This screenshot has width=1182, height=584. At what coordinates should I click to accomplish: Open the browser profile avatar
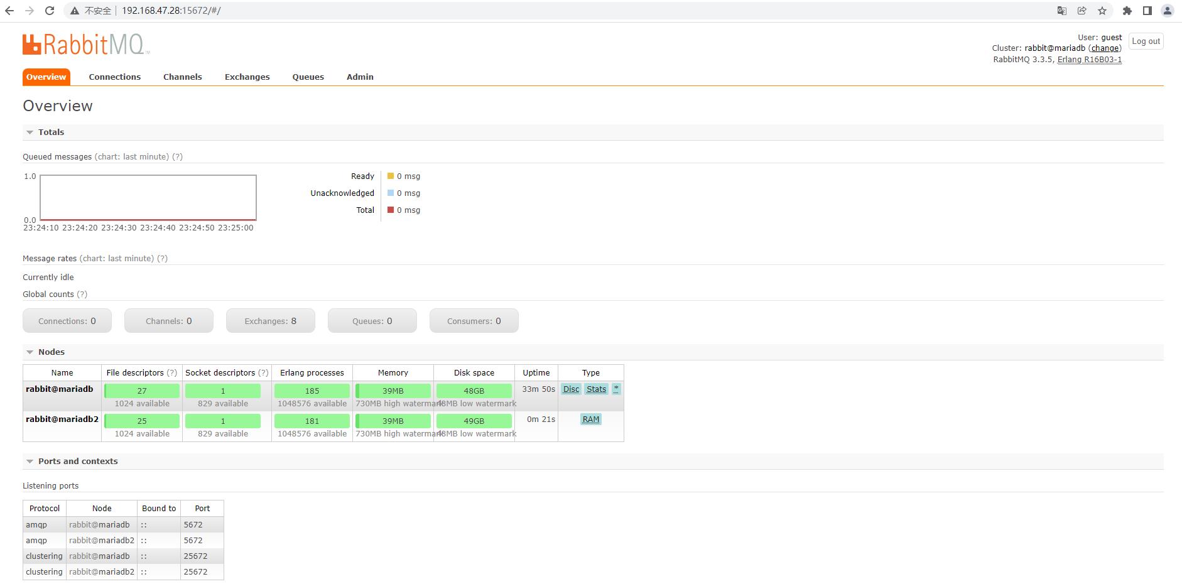point(1168,11)
